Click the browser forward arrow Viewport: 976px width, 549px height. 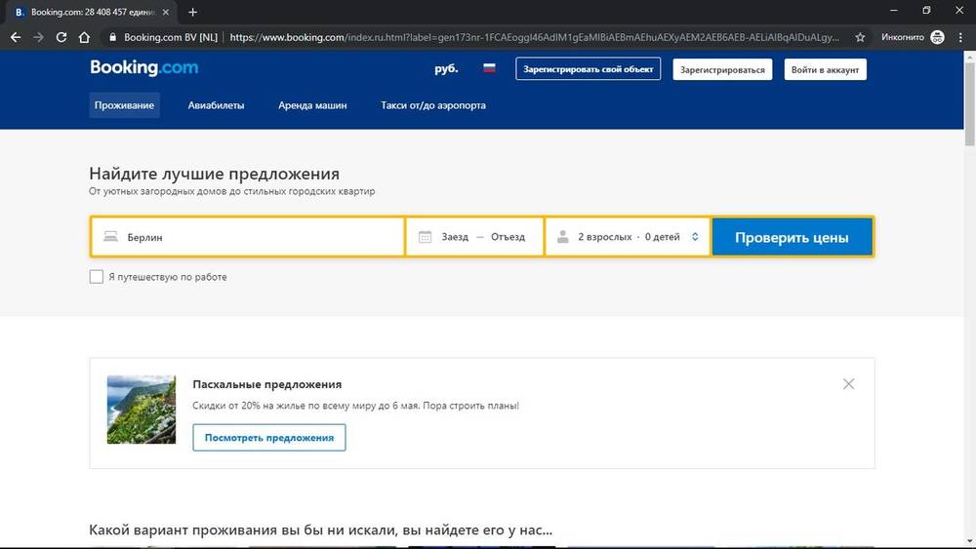tap(39, 37)
